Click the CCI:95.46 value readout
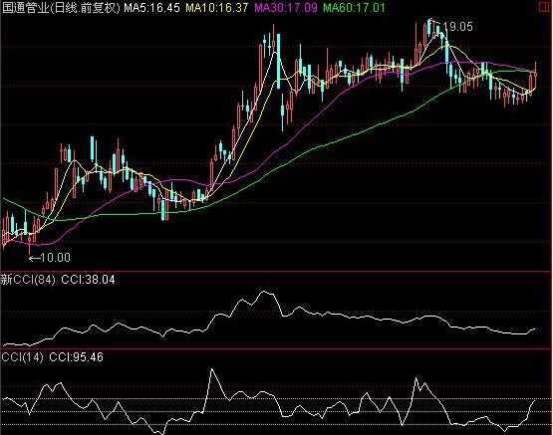This screenshot has width=553, height=435. (x=76, y=357)
